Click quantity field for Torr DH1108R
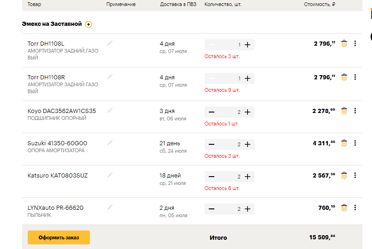The height and width of the screenshot is (249, 372). point(230,78)
